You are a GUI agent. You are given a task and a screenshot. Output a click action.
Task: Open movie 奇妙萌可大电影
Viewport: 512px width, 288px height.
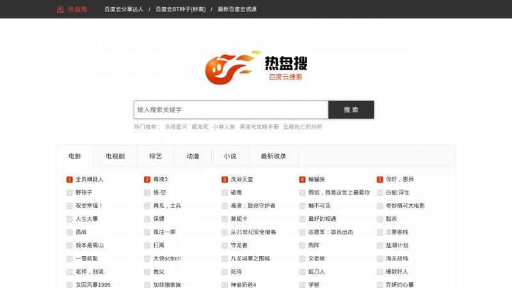(x=405, y=205)
